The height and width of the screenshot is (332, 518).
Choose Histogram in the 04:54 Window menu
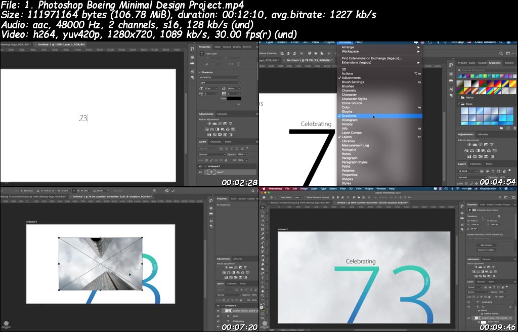tap(380, 120)
